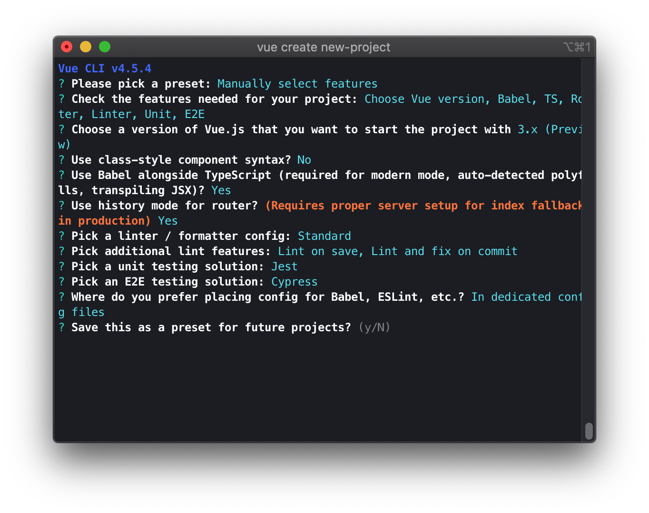Viewport: 649px width, 513px height.
Task: Click the question mark beside "Use class-style component syntax"
Action: pos(61,160)
